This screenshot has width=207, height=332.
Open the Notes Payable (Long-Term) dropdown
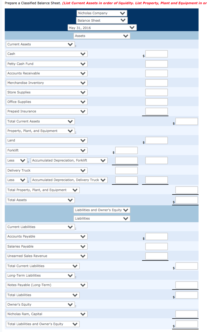84,285
